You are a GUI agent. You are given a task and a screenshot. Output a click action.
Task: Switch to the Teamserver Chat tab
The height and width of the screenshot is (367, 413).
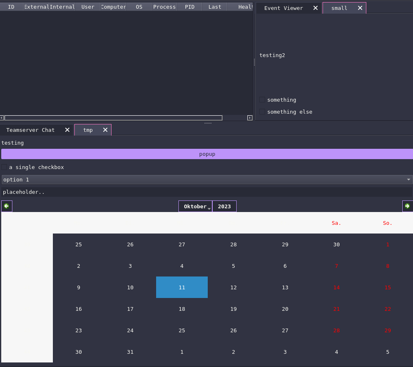[x=30, y=130]
